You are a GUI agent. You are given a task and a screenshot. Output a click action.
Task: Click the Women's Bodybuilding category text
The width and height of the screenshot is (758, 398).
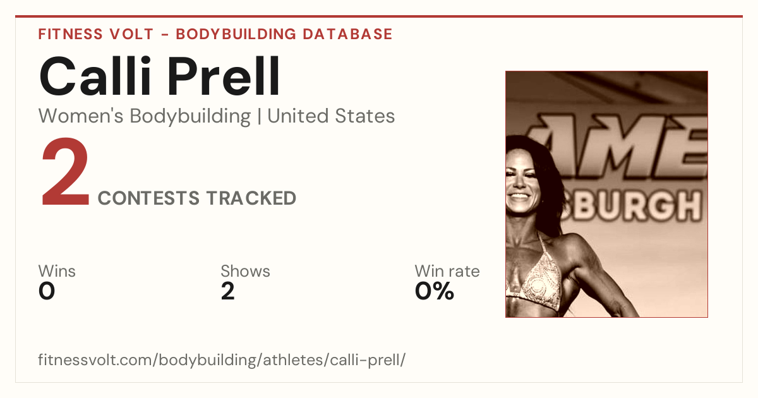[145, 116]
